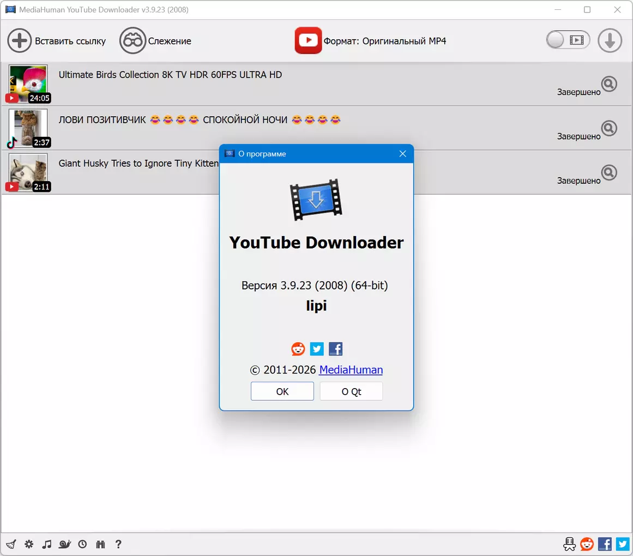Click the snail speed limit icon
The height and width of the screenshot is (556, 633).
click(x=64, y=545)
